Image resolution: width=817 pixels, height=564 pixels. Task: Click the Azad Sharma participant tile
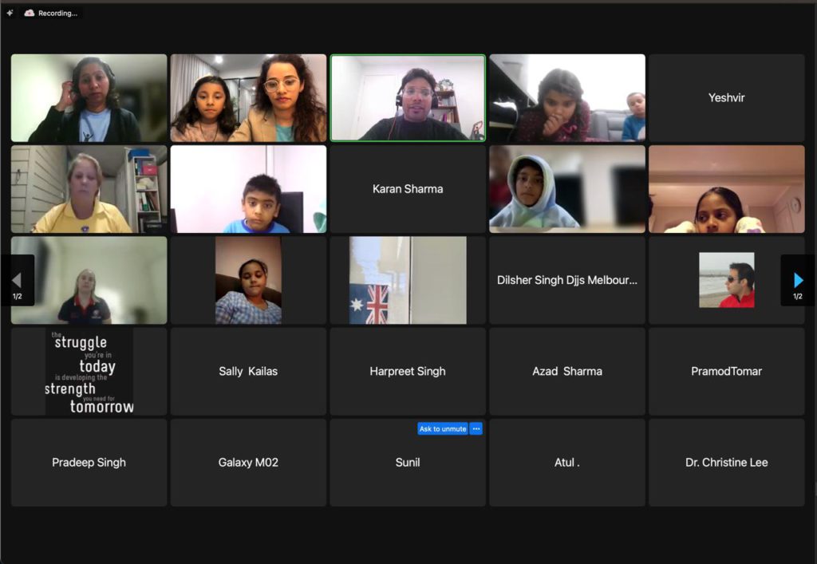click(x=567, y=372)
